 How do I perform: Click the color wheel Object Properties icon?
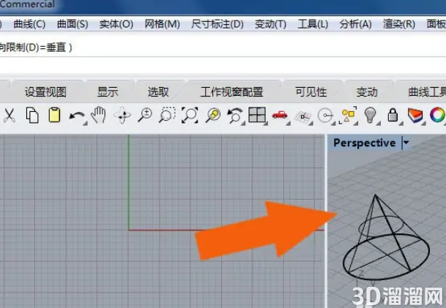coord(437,115)
